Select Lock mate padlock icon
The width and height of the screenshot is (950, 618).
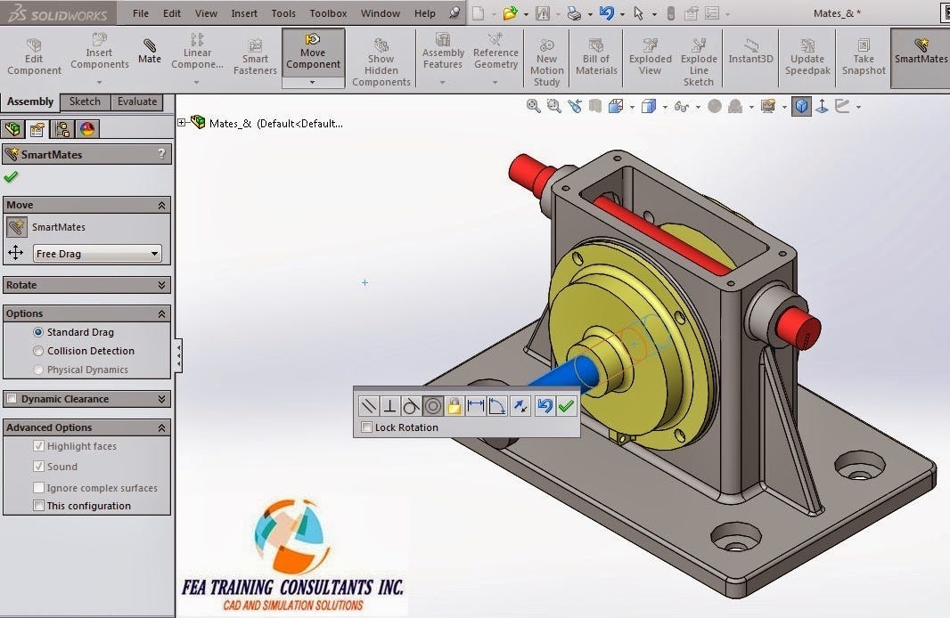point(454,405)
